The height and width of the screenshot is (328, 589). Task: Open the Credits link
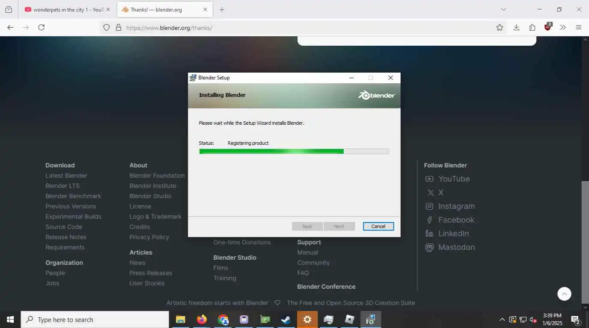coord(140,227)
